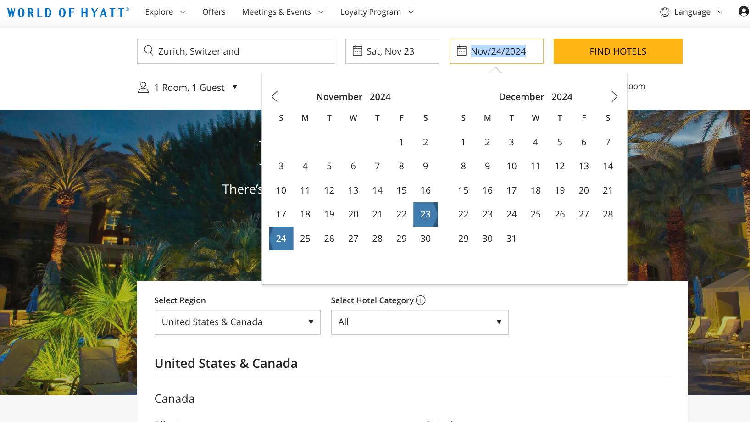Viewport: 750px width, 422px height.
Task: Advance calendar to next month
Action: pos(614,96)
